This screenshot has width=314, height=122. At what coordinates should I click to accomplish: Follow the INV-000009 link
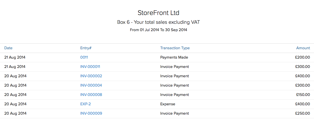coord(91,114)
